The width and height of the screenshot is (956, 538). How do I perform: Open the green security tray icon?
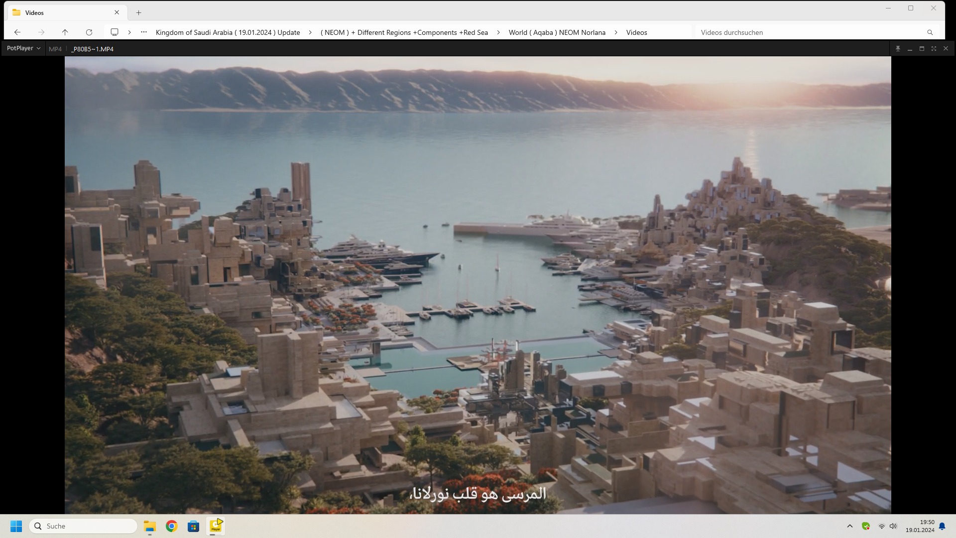click(x=866, y=526)
